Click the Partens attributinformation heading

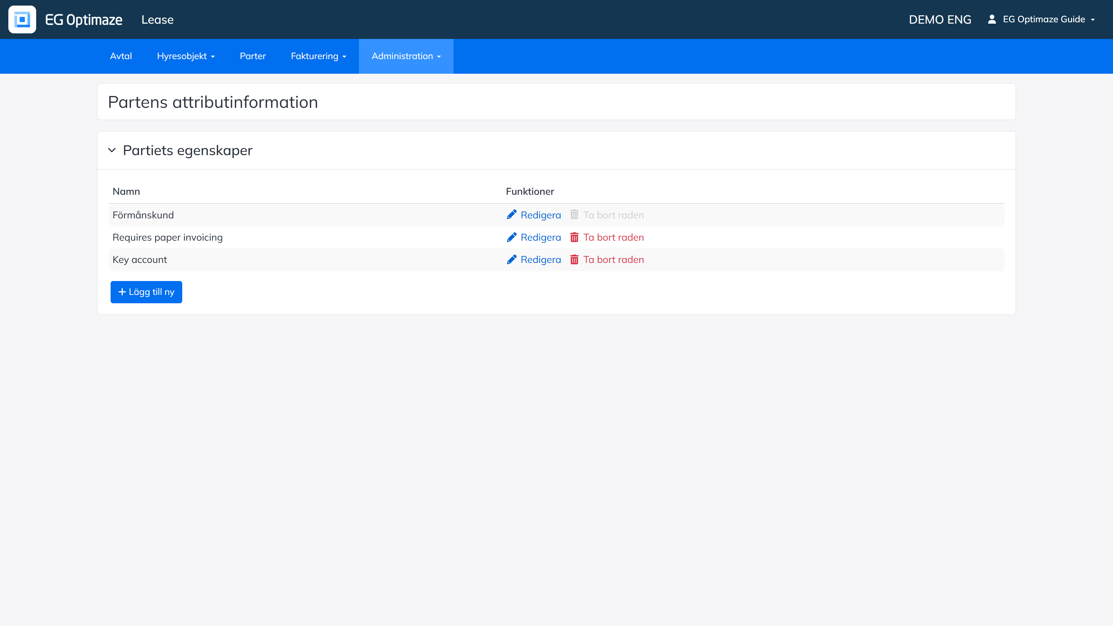tap(213, 102)
